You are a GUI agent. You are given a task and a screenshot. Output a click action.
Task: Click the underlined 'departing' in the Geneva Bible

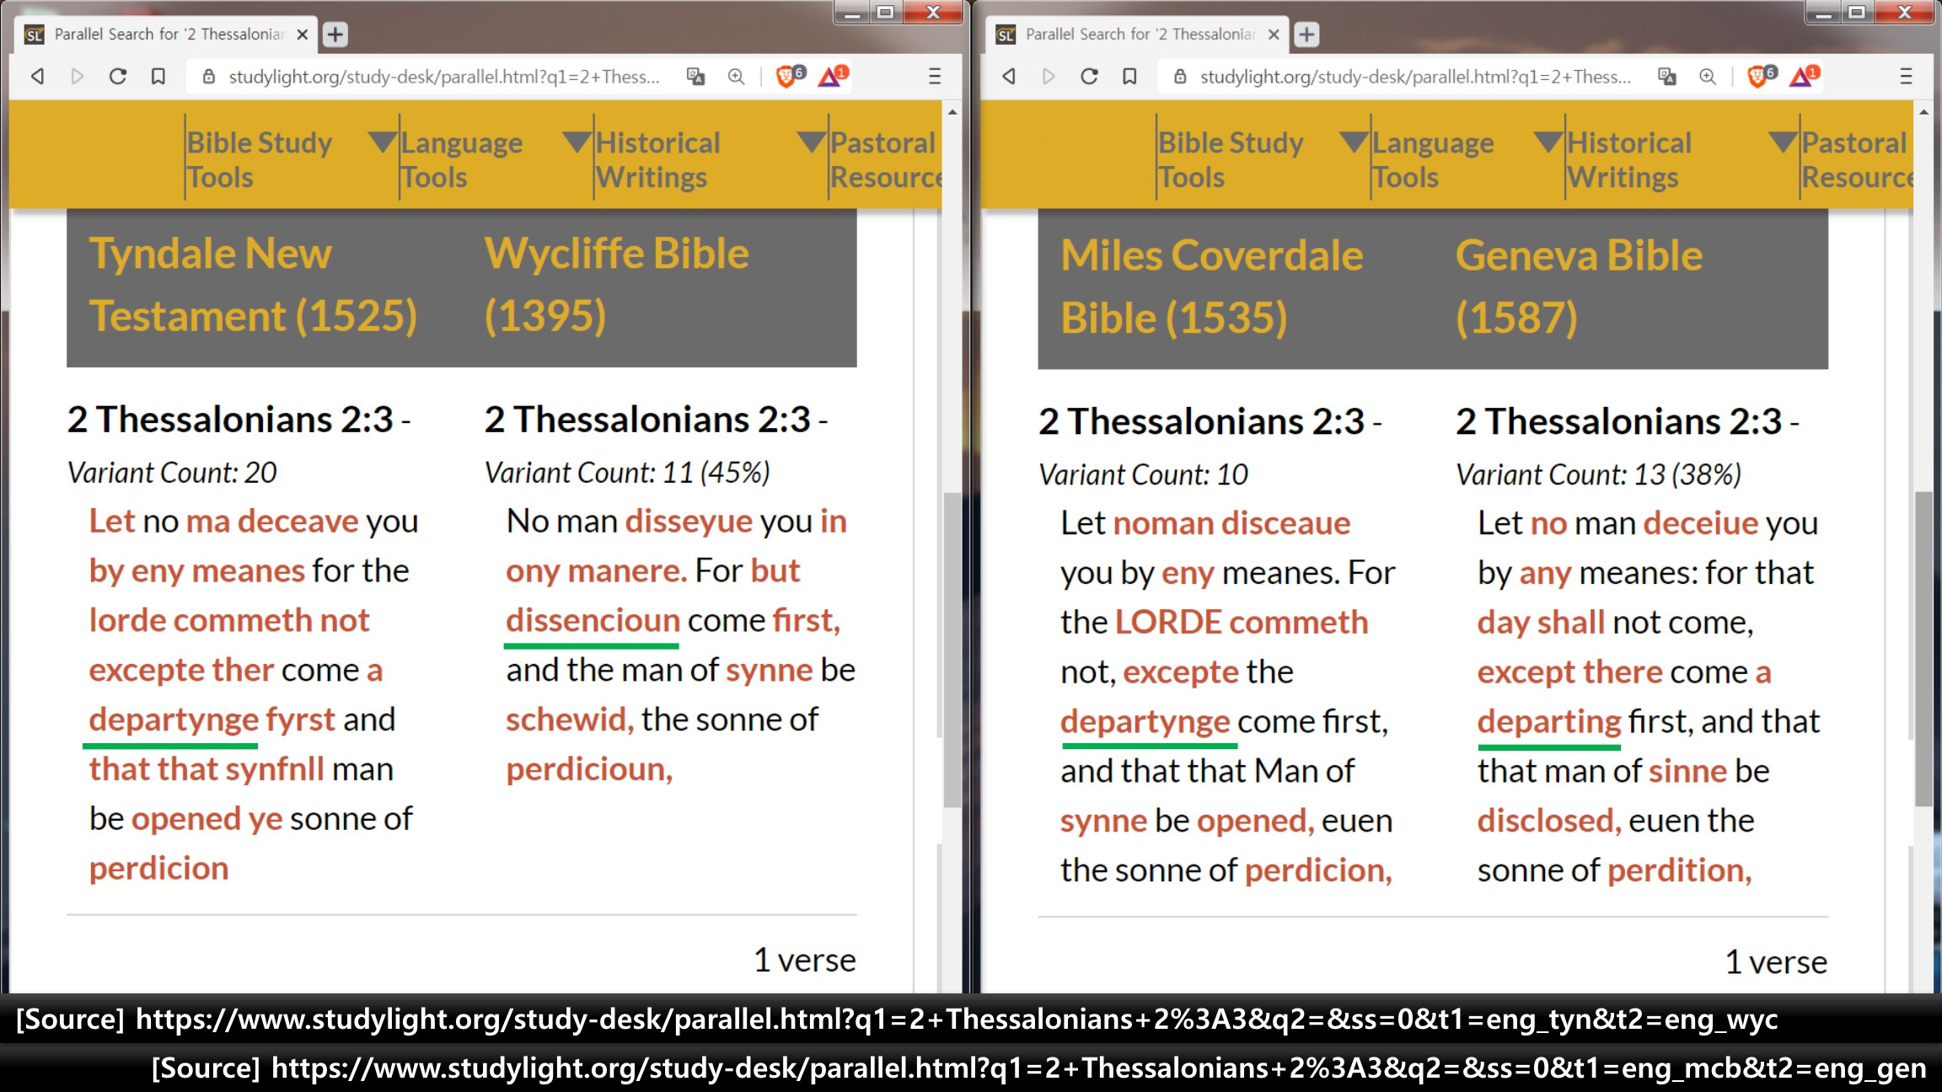coord(1548,722)
